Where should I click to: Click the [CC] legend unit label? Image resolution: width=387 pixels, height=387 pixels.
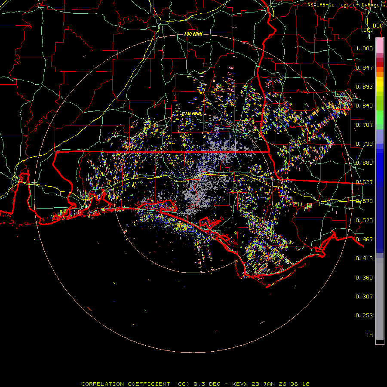pos(367,30)
